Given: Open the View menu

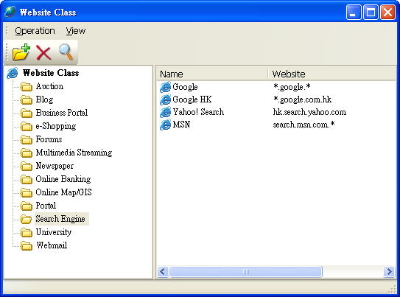Looking at the screenshot, I should point(76,31).
